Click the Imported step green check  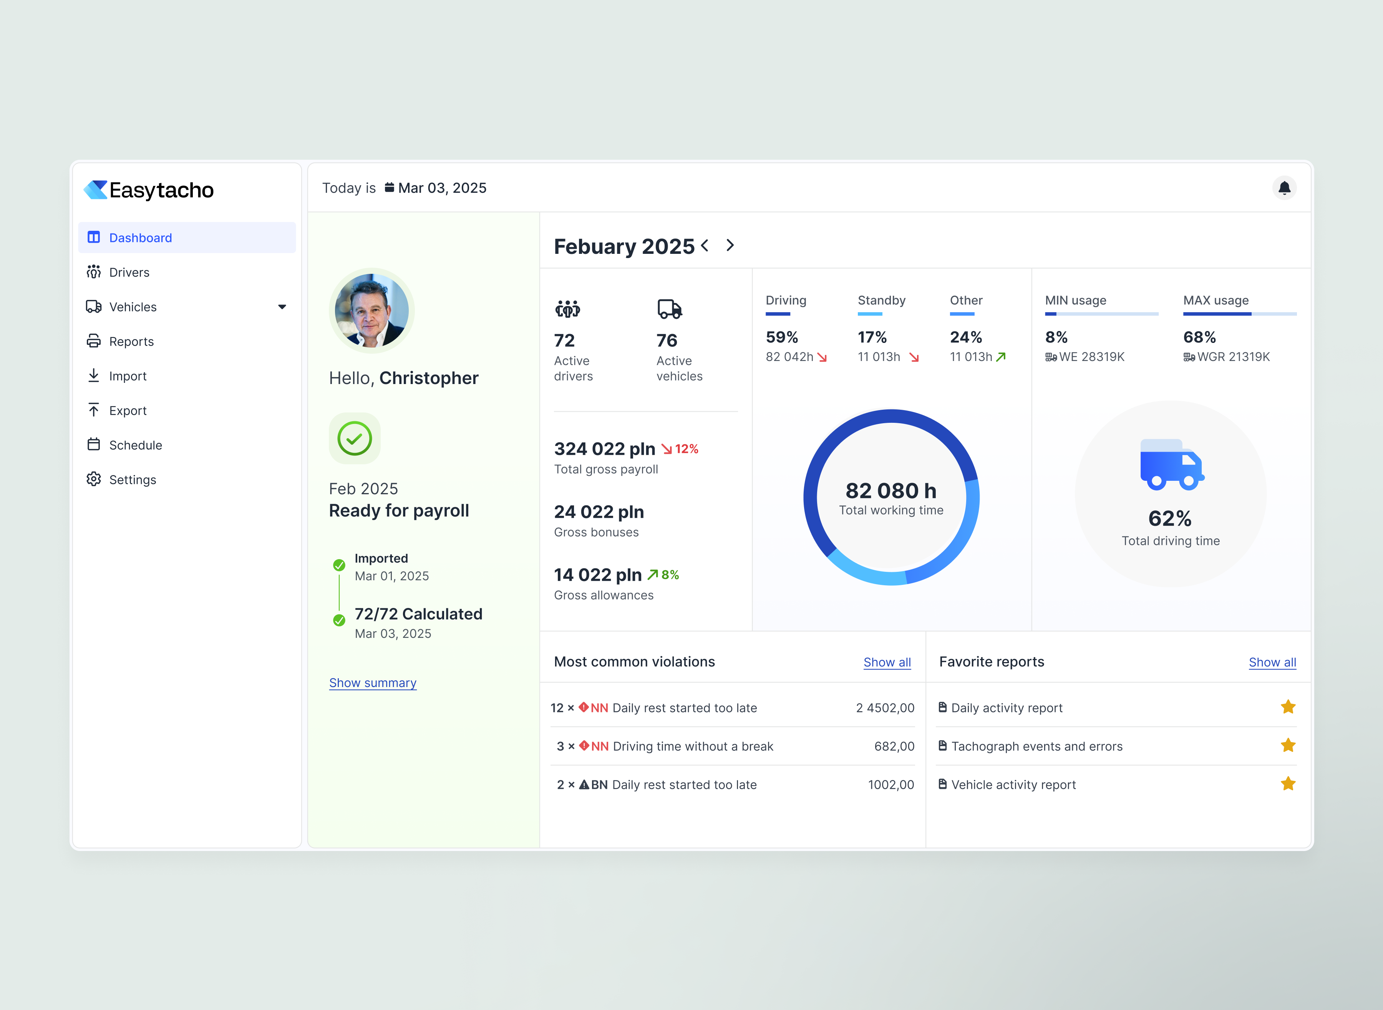[x=339, y=565]
